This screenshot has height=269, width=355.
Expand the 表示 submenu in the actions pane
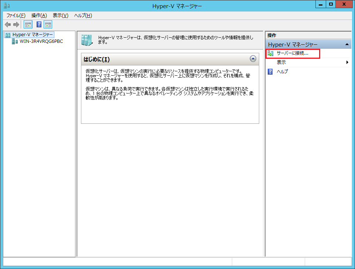[x=347, y=62]
